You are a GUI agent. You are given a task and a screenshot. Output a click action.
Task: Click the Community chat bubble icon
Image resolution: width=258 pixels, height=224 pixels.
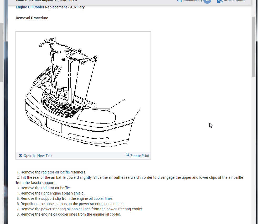point(179,1)
